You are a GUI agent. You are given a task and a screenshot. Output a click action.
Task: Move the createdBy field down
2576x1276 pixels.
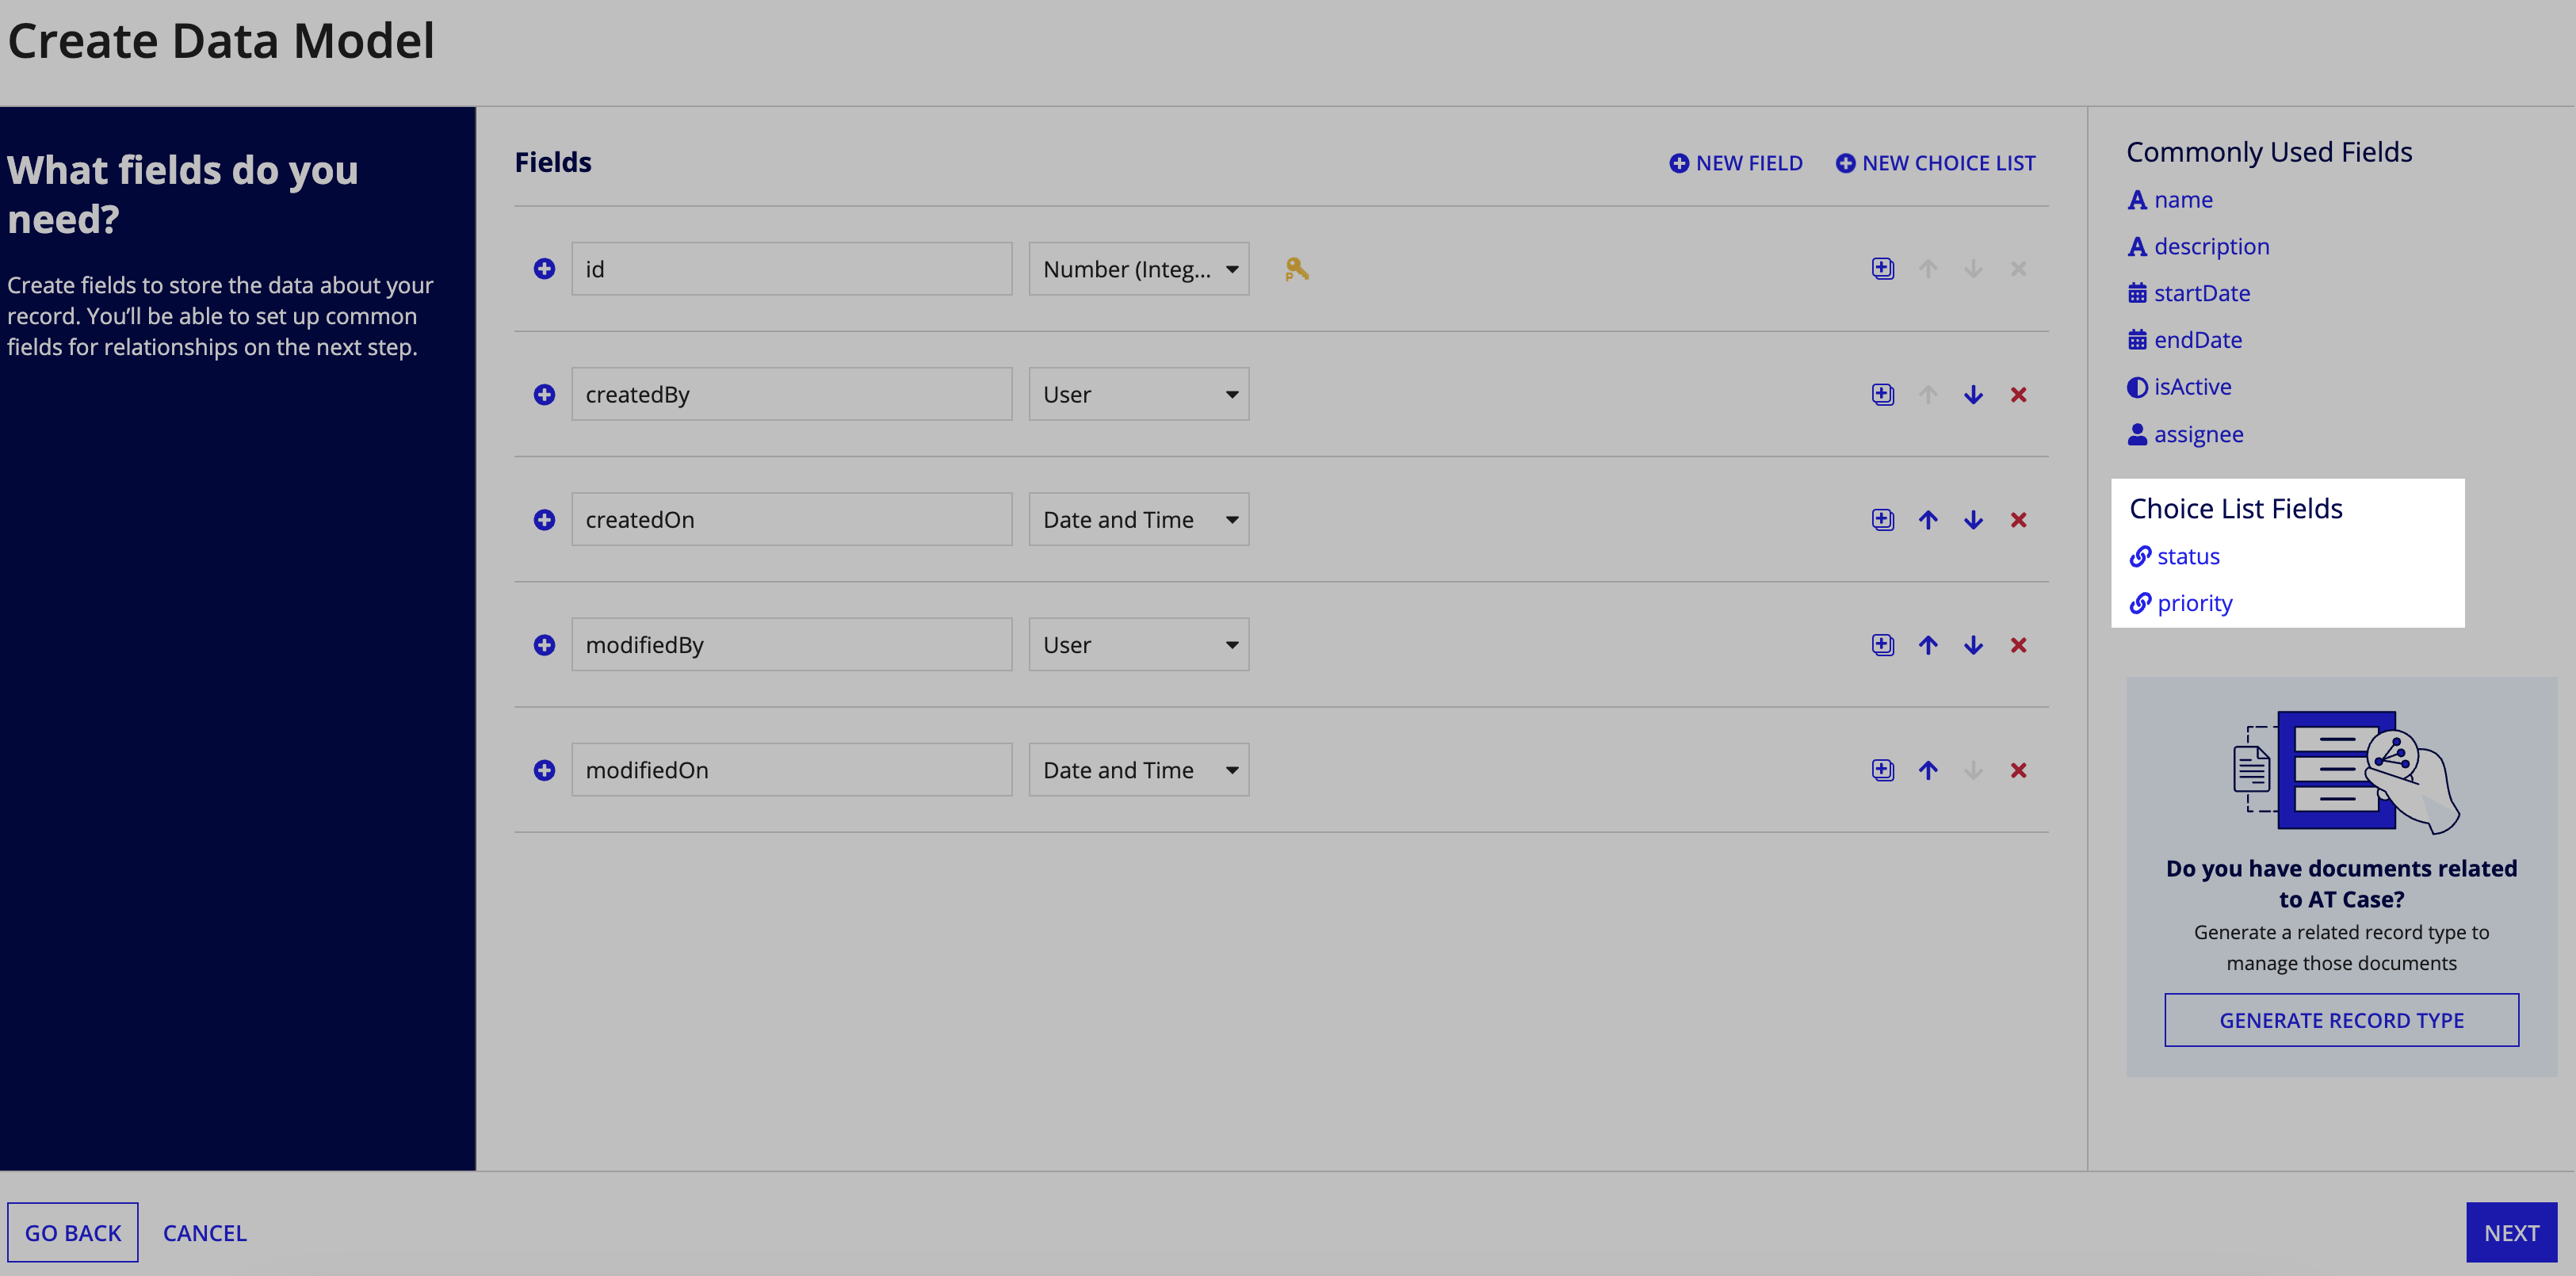(1973, 394)
